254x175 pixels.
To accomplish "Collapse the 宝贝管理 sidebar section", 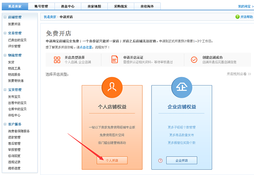I will coord(5,90).
